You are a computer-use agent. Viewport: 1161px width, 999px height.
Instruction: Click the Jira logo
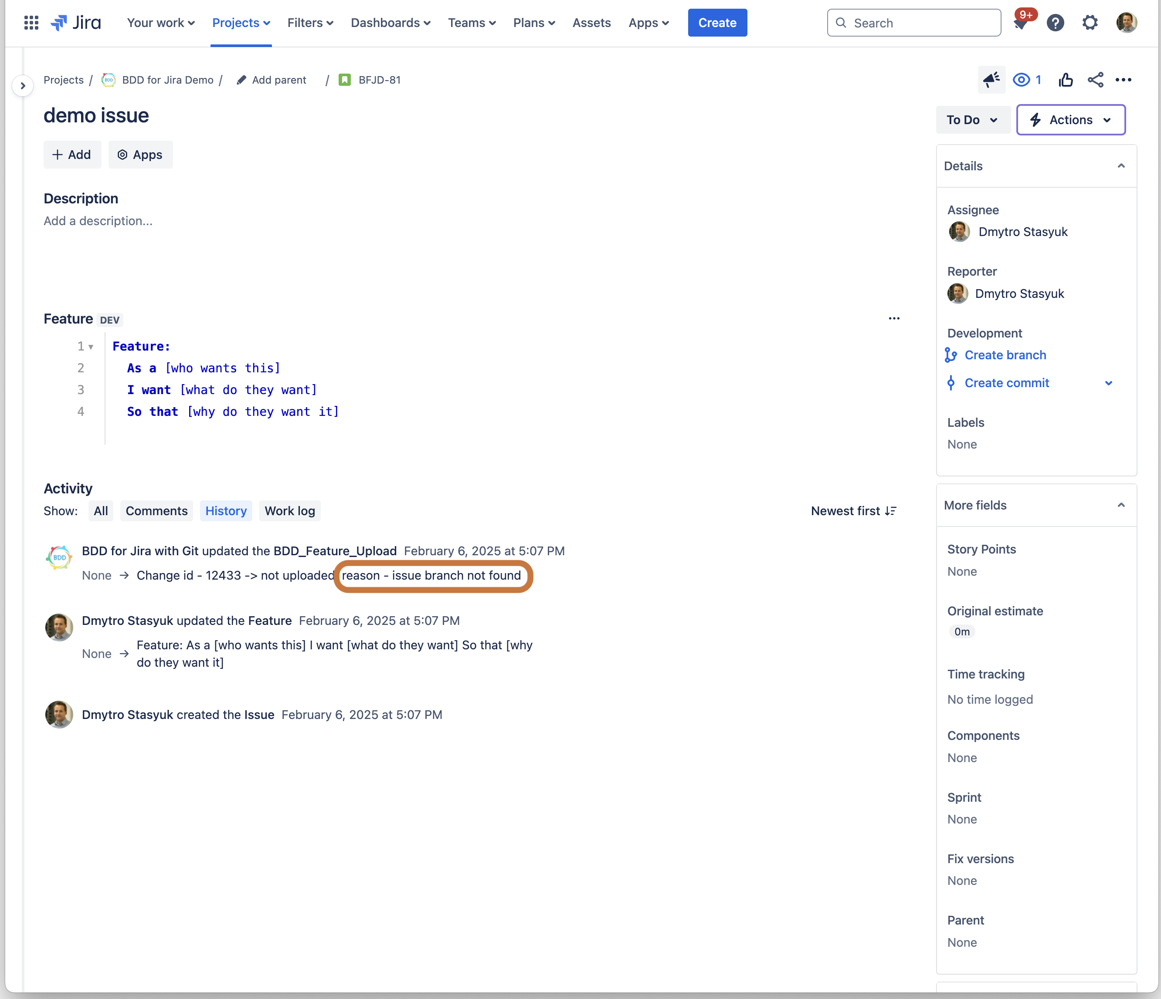[76, 23]
